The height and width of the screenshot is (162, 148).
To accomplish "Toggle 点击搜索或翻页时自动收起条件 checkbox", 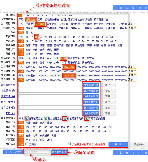I will tap(69, 144).
